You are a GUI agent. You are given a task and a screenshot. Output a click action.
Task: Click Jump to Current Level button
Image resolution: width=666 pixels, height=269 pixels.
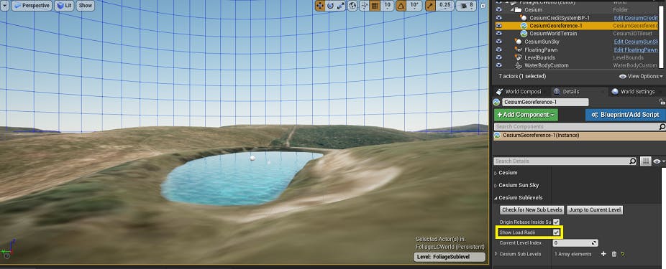(595, 209)
